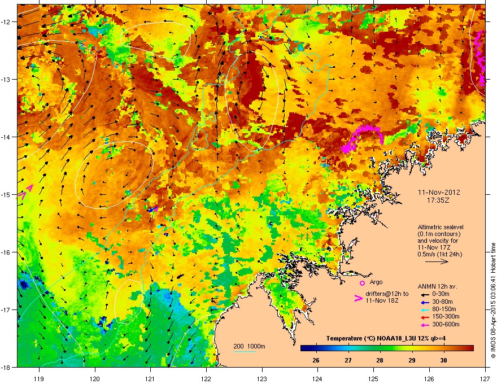Click the 'Altimetric sealevel' text

[x=441, y=227]
